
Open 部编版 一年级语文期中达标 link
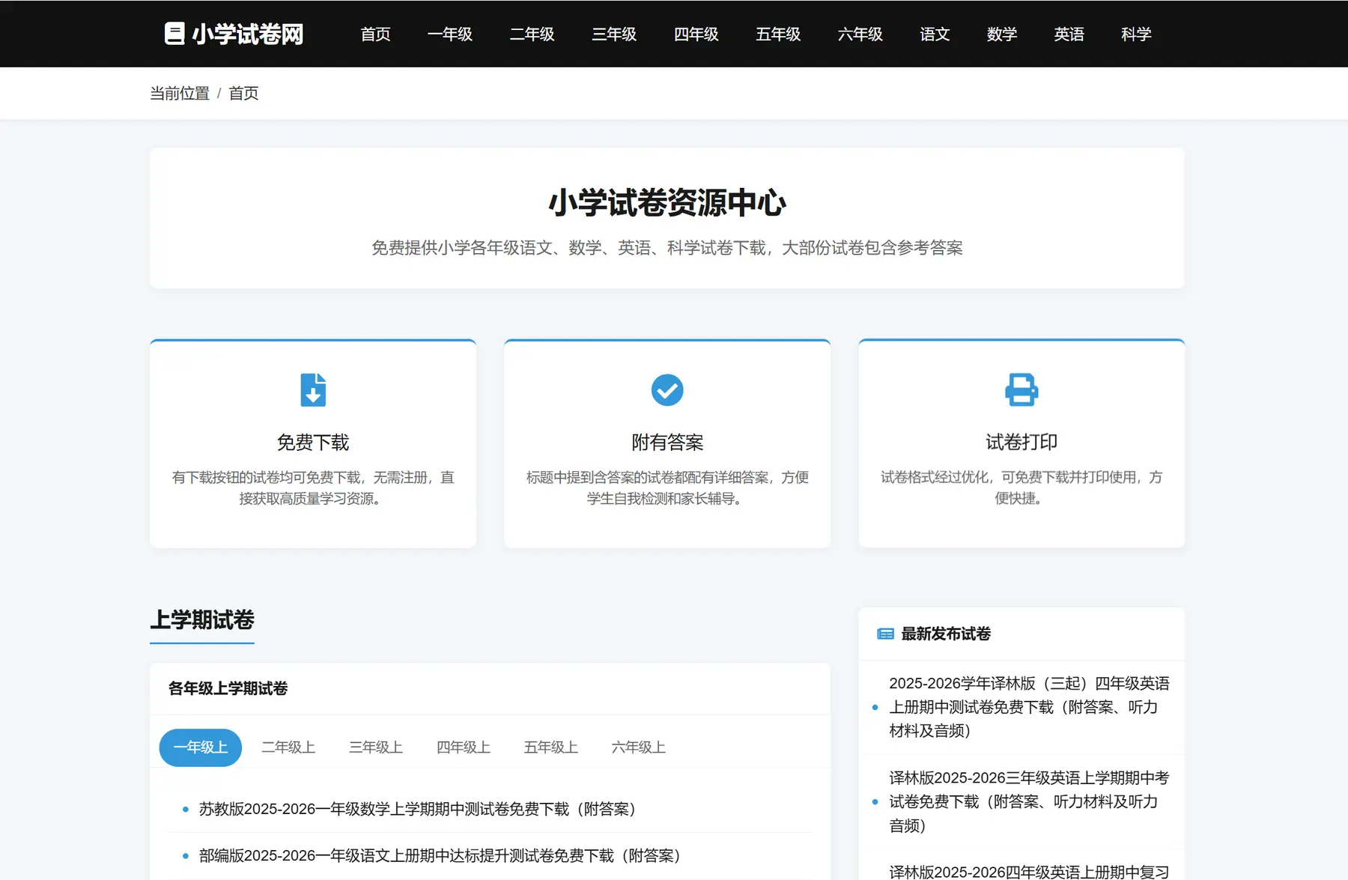(440, 855)
